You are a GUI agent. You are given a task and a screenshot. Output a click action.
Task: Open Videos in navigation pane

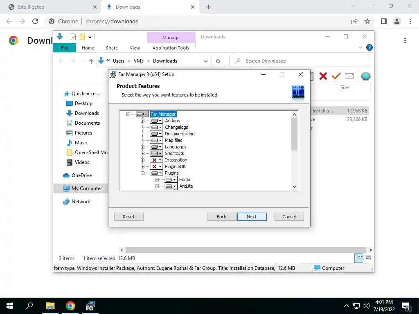tap(78, 162)
